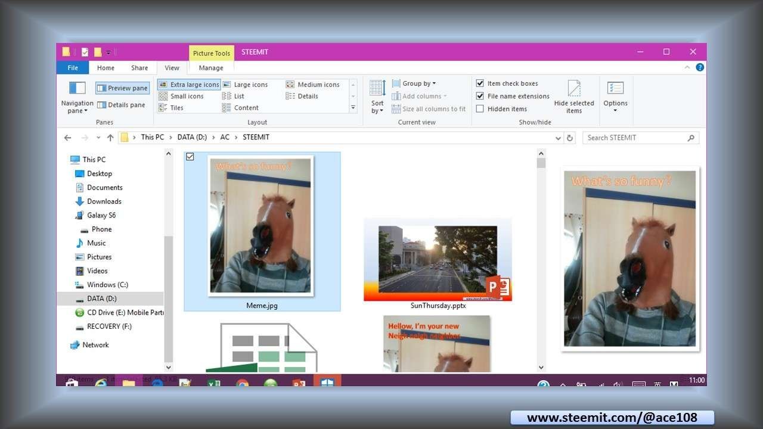Open Customize Quick Access Toolbar dropdown

(108, 52)
